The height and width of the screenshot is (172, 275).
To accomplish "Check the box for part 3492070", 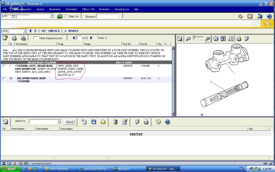I will 4,66.
